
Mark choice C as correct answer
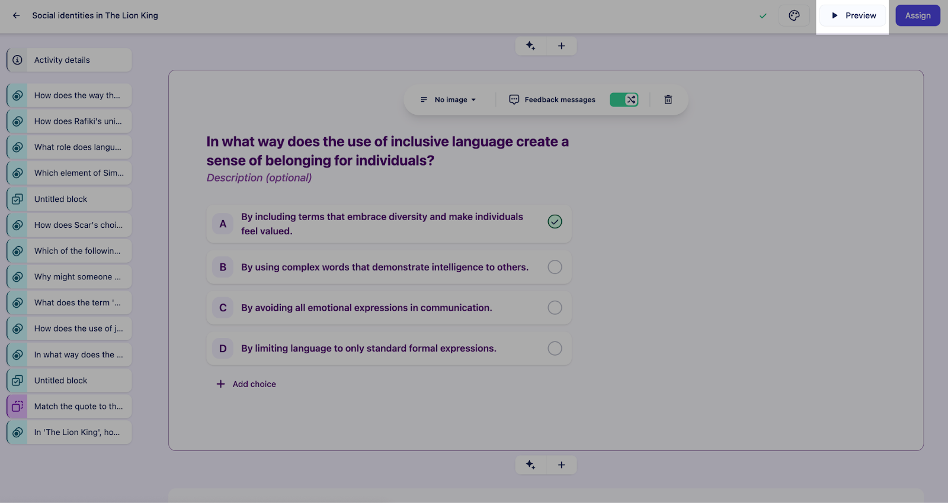555,308
